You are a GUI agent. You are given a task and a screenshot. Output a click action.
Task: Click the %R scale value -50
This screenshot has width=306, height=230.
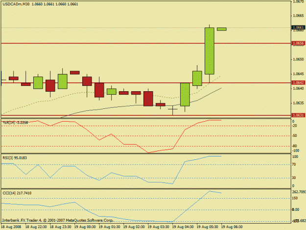coord(294,136)
